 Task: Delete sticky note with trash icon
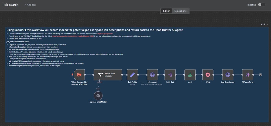(262, 24)
